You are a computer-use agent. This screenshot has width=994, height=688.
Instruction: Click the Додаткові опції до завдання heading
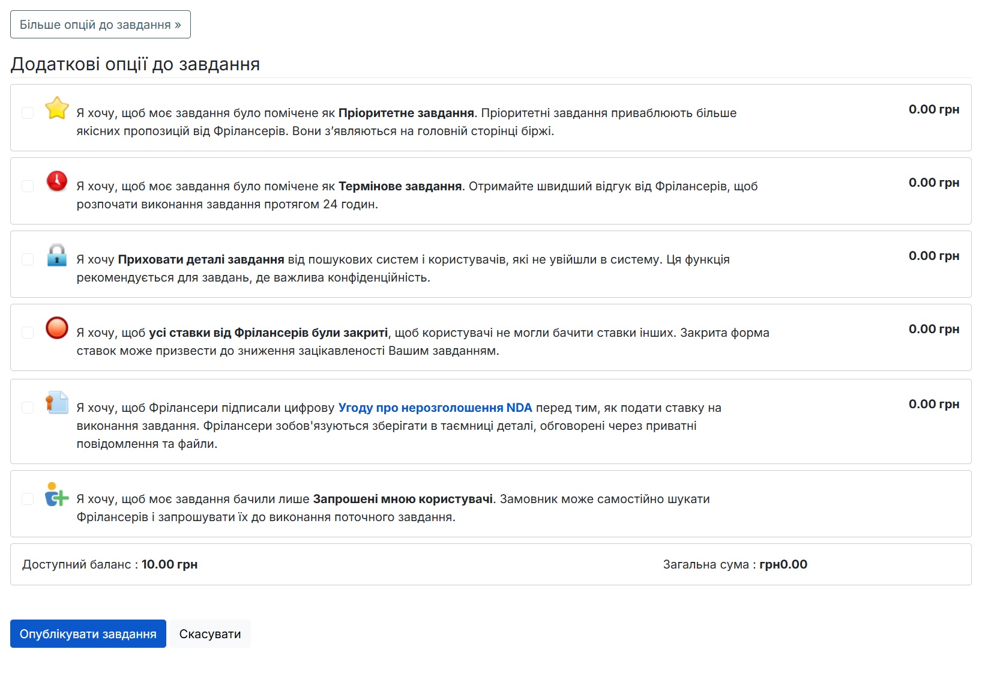[x=135, y=64]
